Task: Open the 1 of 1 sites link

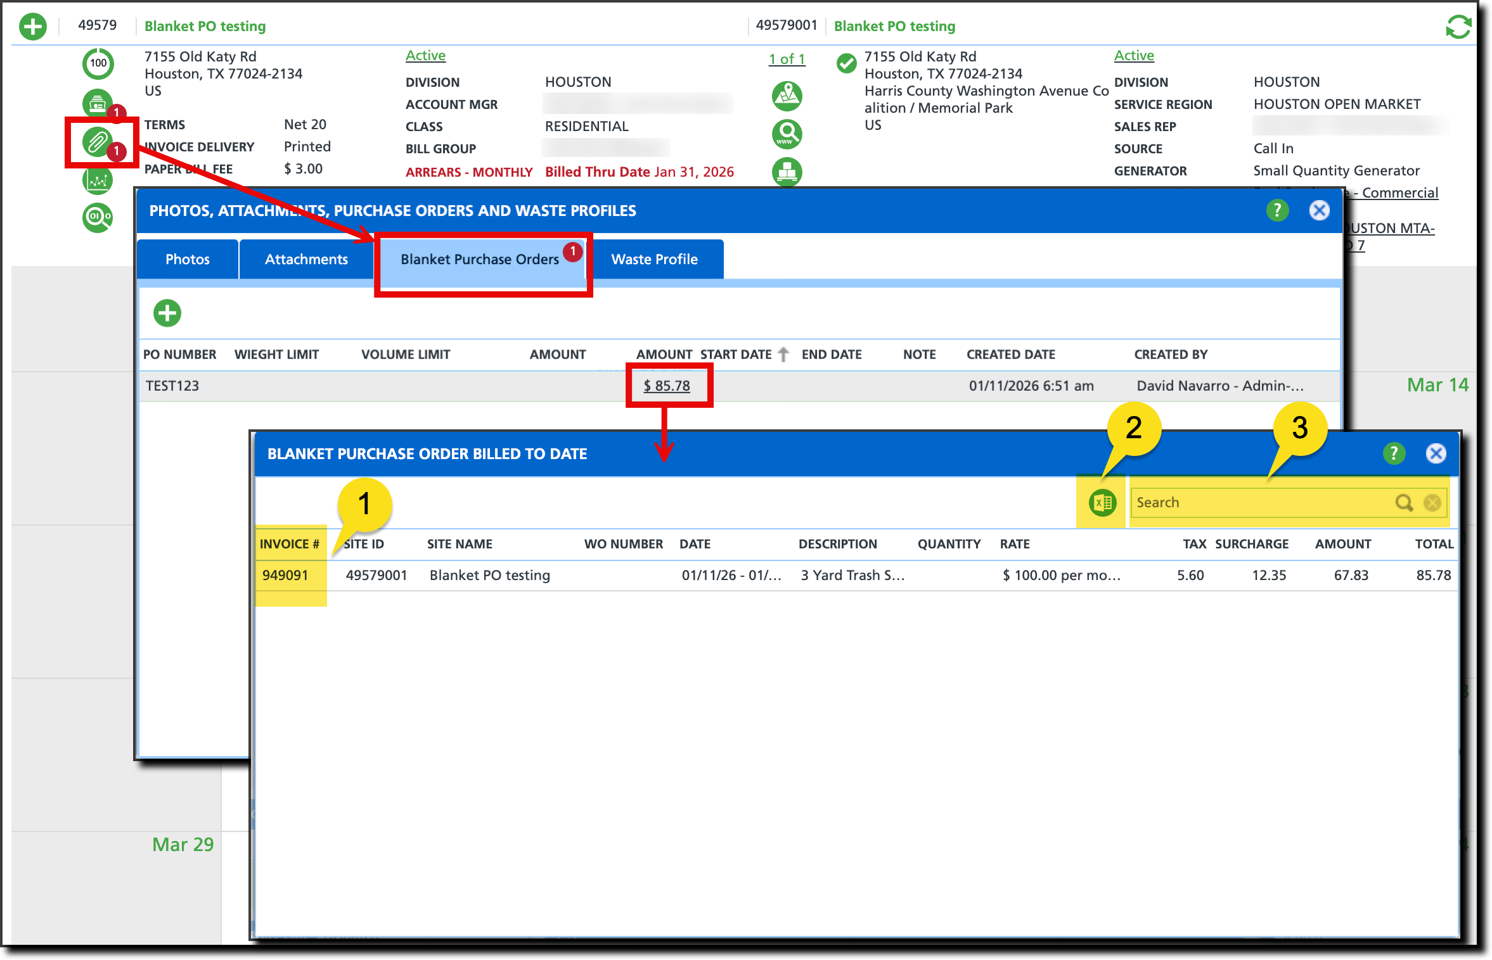Action: tap(787, 59)
